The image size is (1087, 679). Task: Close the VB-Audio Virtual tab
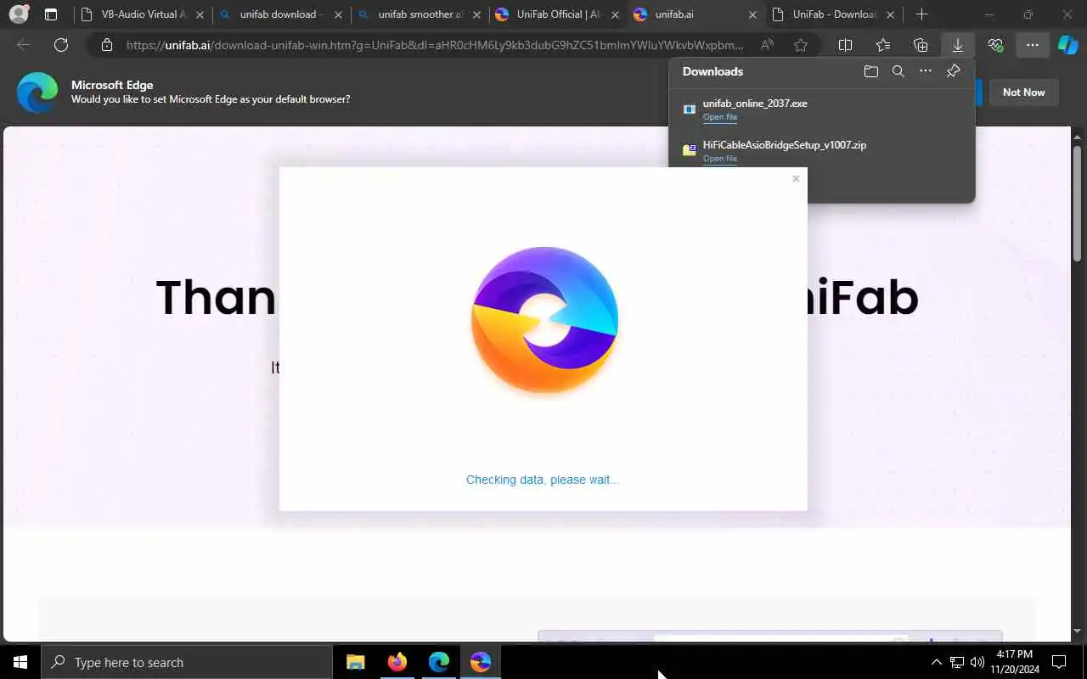click(x=200, y=14)
